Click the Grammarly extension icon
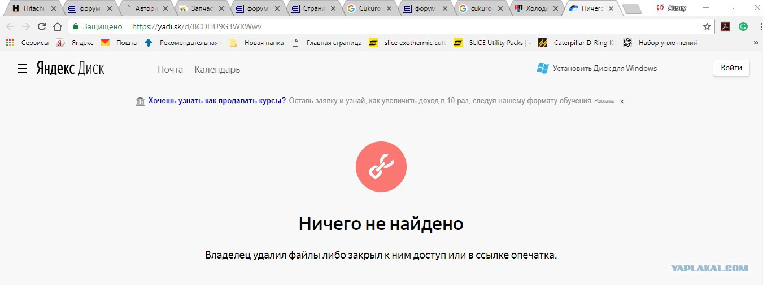The image size is (763, 285). [743, 26]
